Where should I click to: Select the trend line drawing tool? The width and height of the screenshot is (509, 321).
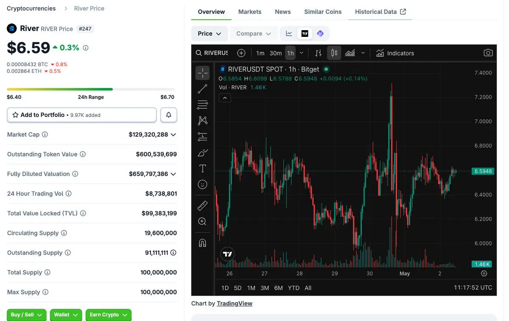pos(203,89)
